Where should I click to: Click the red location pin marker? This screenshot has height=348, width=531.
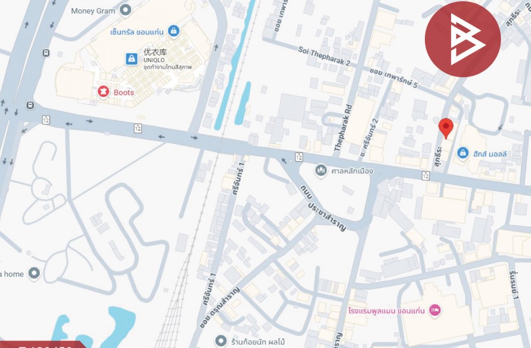pos(446,128)
